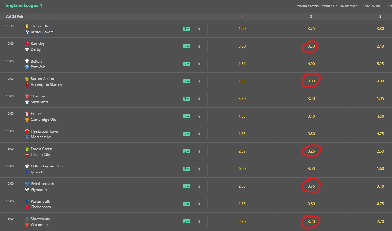This screenshot has height=231, width=392.
Task: Select Bolton home win odds 1.61
Action: (x=242, y=64)
